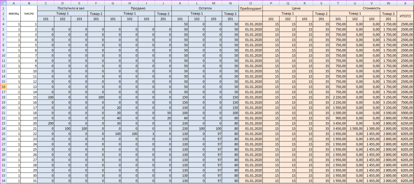Screen dimensions: 414x184
Task: Click the 'Остаток' header cell
Action: pyautogui.click(x=205, y=8)
